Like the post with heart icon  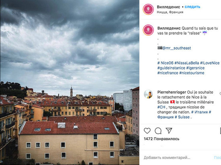(147, 131)
